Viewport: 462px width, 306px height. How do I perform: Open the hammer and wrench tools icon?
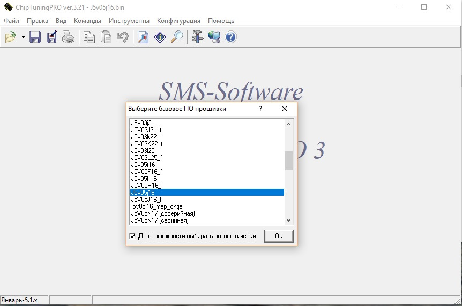click(197, 37)
